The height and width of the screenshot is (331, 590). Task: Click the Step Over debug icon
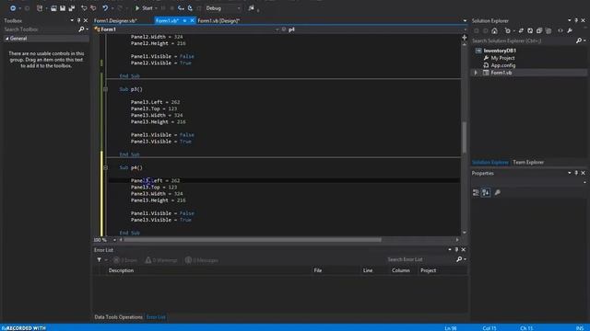click(191, 8)
